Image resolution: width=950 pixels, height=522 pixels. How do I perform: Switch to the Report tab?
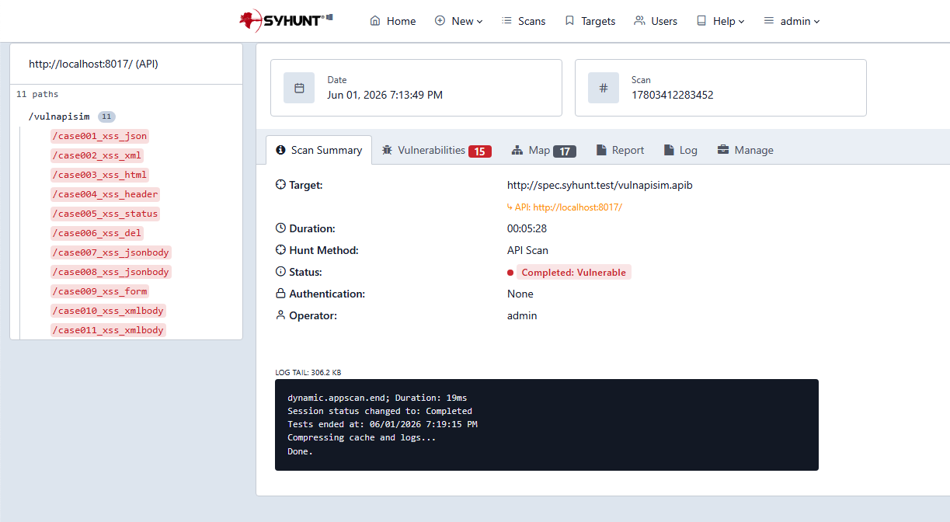(620, 150)
